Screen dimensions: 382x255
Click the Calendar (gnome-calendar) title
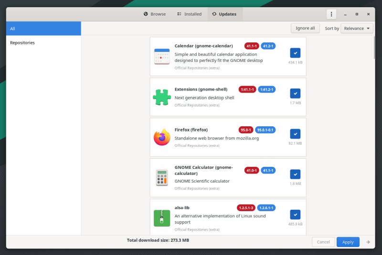(204, 46)
